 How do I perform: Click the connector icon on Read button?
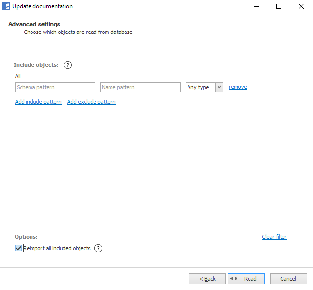coord(234,279)
